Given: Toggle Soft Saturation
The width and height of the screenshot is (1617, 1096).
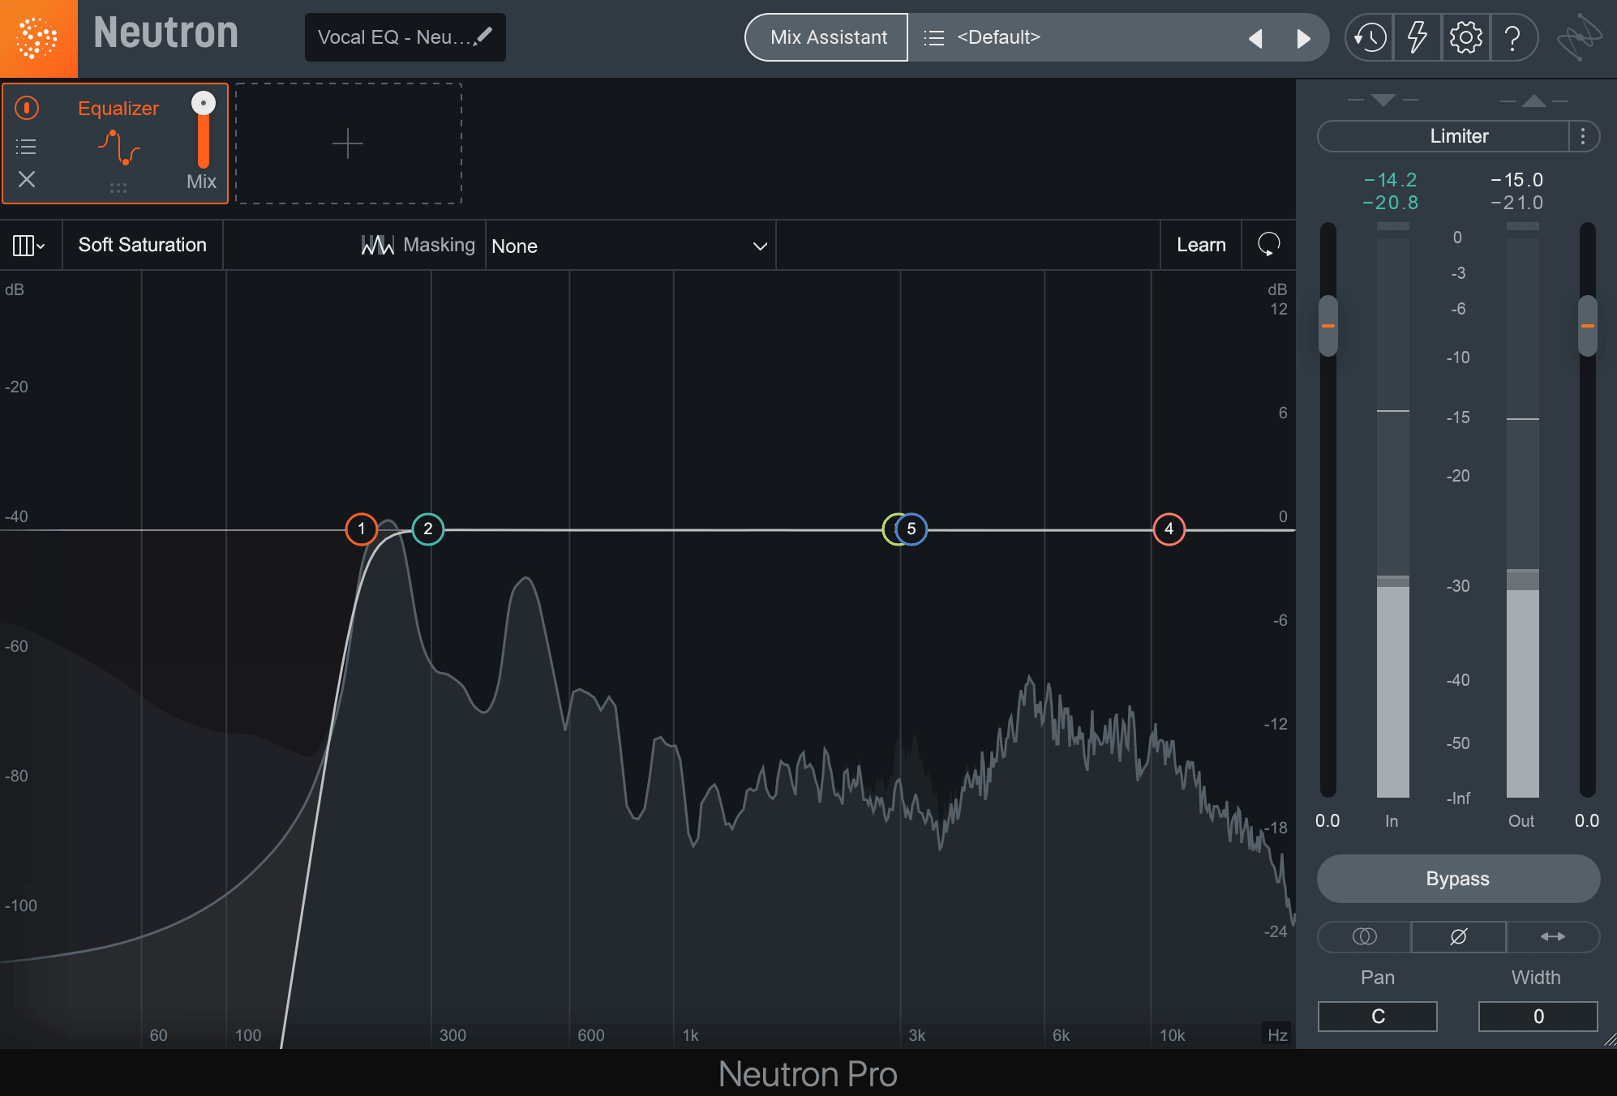Looking at the screenshot, I should [x=143, y=245].
